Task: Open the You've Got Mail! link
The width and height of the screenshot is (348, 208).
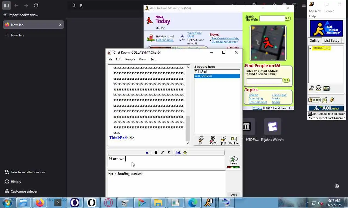Action: click(x=194, y=35)
